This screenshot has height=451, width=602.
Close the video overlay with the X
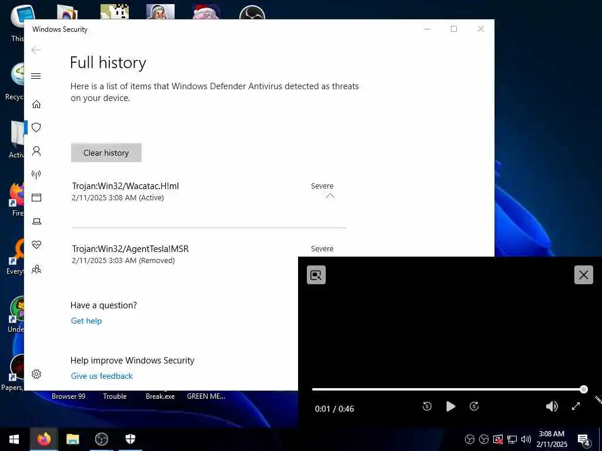584,275
